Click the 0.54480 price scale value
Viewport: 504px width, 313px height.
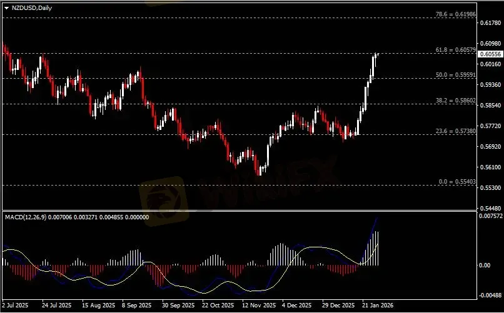tap(490, 208)
